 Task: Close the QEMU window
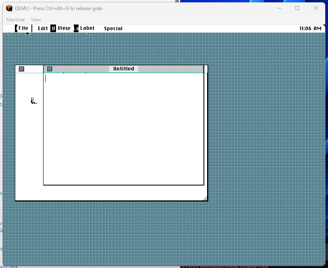click(x=316, y=8)
